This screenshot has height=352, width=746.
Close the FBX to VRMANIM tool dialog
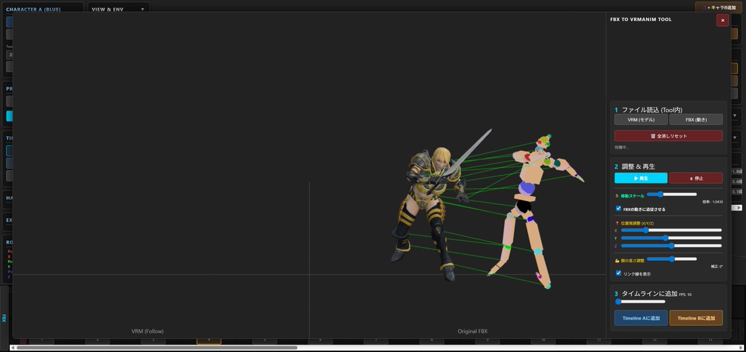pos(722,20)
